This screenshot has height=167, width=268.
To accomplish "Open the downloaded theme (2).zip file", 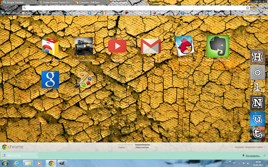I will (x=18, y=155).
